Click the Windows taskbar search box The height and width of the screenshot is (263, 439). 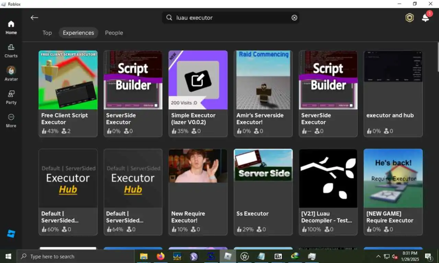coord(75,256)
